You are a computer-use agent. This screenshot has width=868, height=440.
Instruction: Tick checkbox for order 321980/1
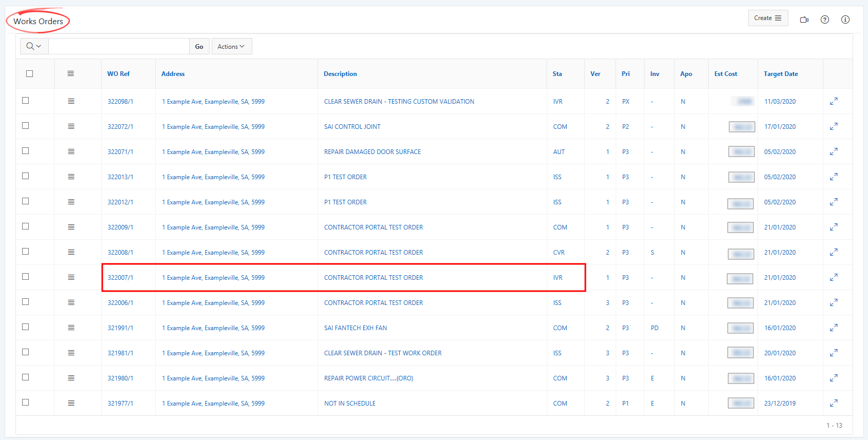point(26,377)
